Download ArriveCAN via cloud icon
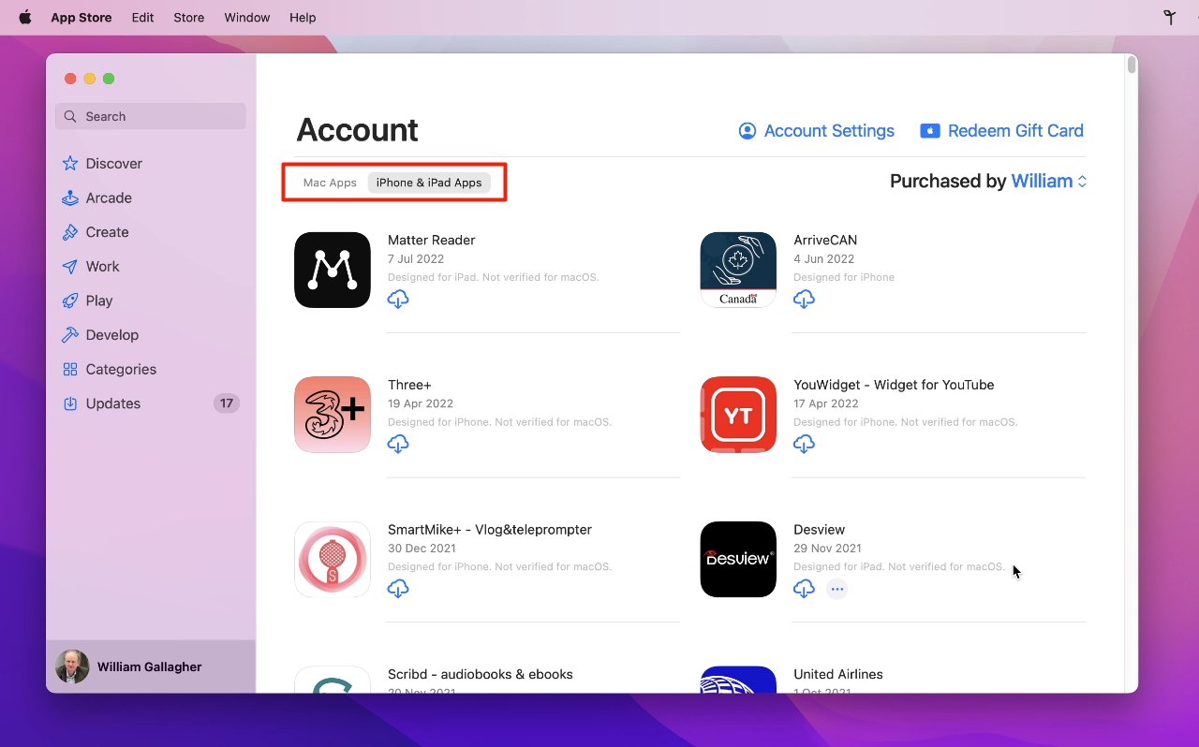This screenshot has height=747, width=1199. (804, 299)
